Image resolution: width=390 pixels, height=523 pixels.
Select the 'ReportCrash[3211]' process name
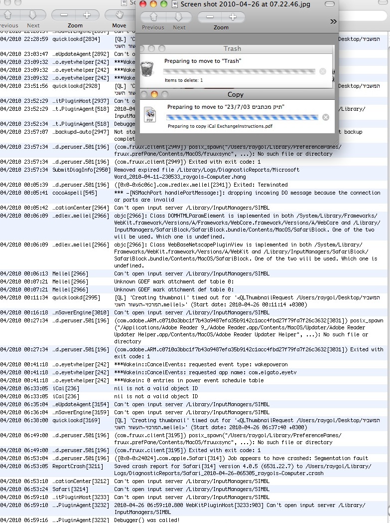[x=78, y=466]
